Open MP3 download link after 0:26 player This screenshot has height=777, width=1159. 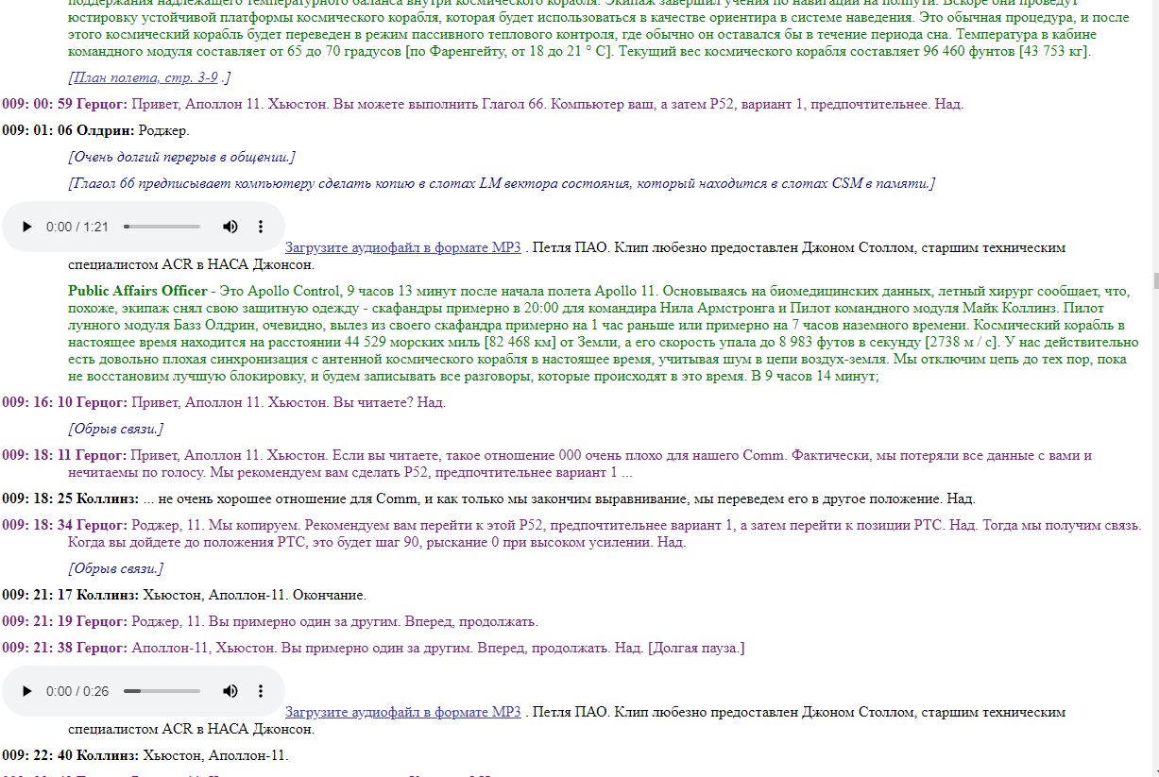click(x=403, y=712)
